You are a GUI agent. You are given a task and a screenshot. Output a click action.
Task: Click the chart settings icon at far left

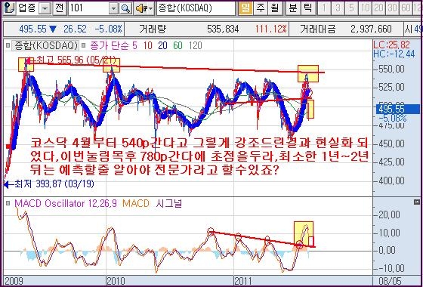[10, 8]
